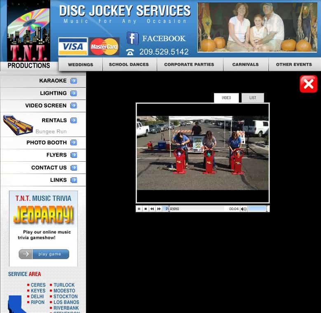Click the telephone icon beside the number
Image resolution: width=321 pixels, height=313 pixels.
130,52
